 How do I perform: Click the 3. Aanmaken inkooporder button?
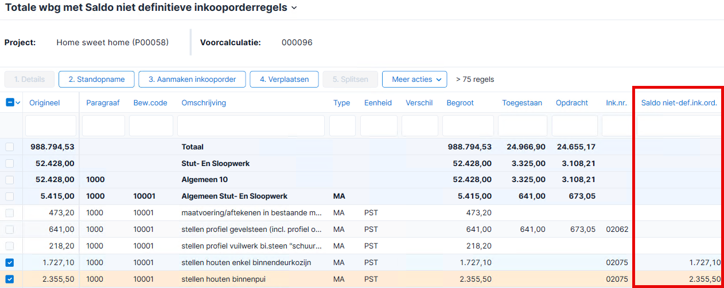[192, 80]
